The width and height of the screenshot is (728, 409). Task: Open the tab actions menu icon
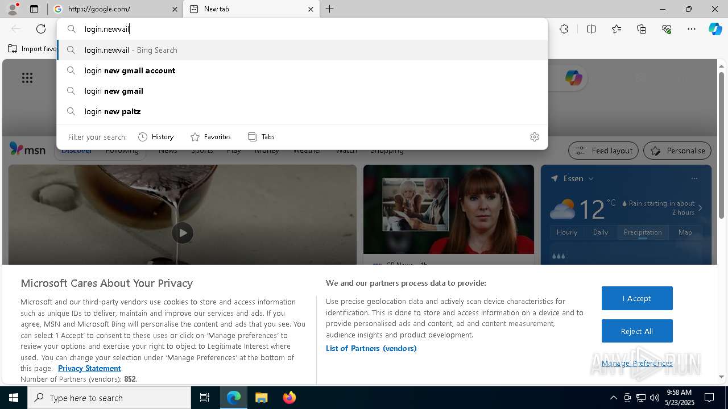point(34,9)
